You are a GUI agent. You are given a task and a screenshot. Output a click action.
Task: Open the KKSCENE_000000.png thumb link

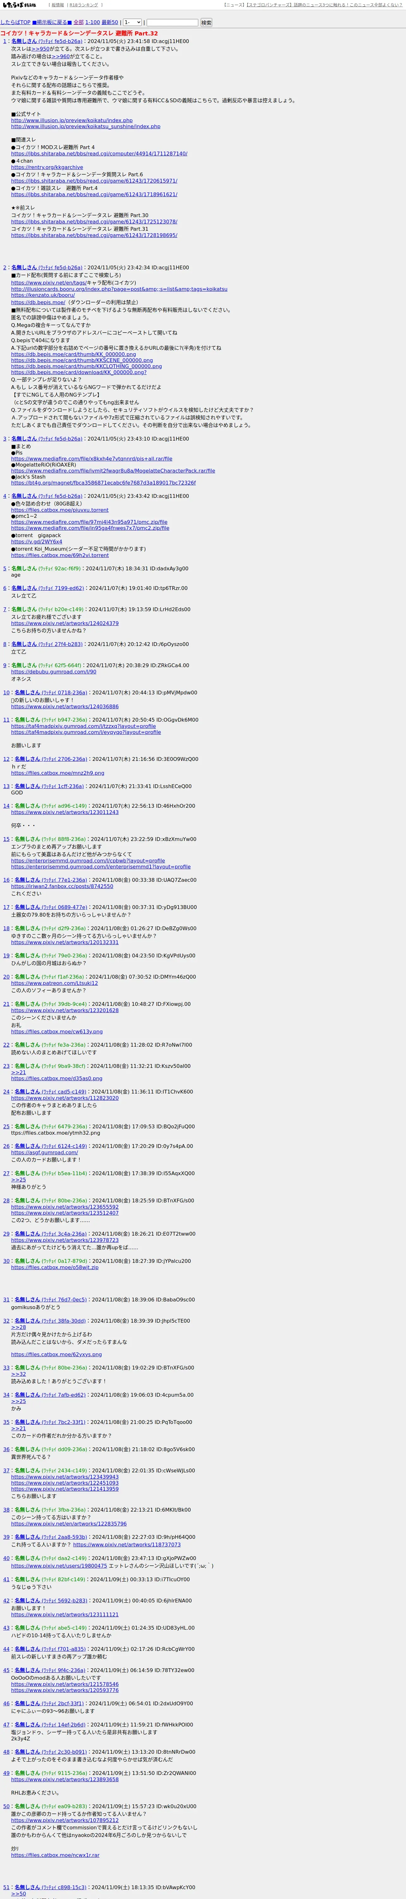[82, 360]
